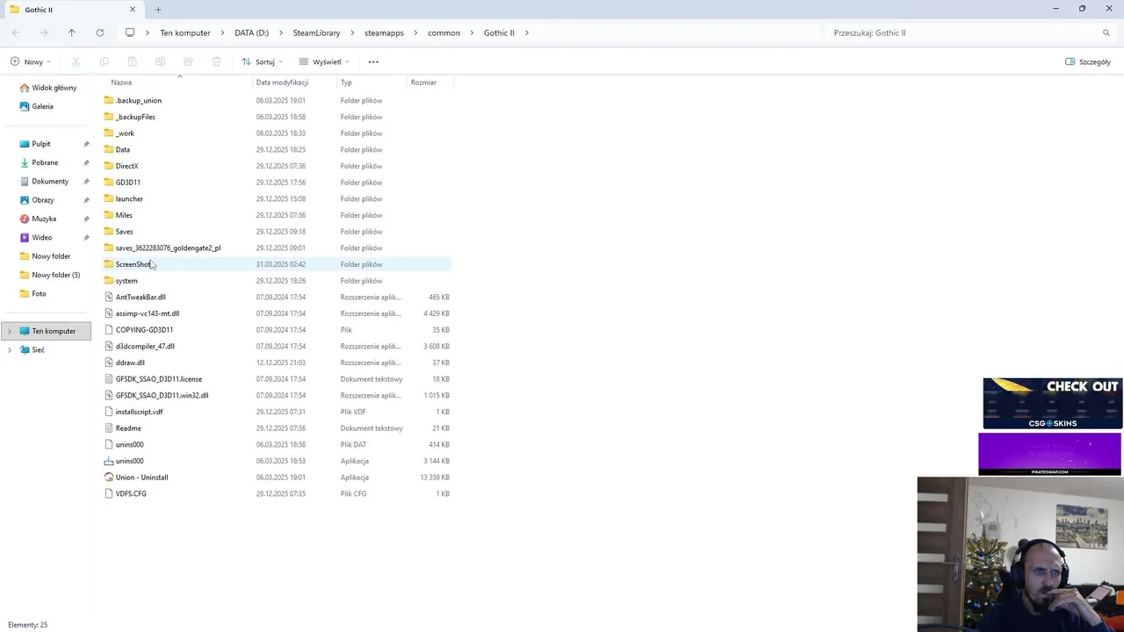
Task: Open Wideo in sidebar
Action: [41, 238]
